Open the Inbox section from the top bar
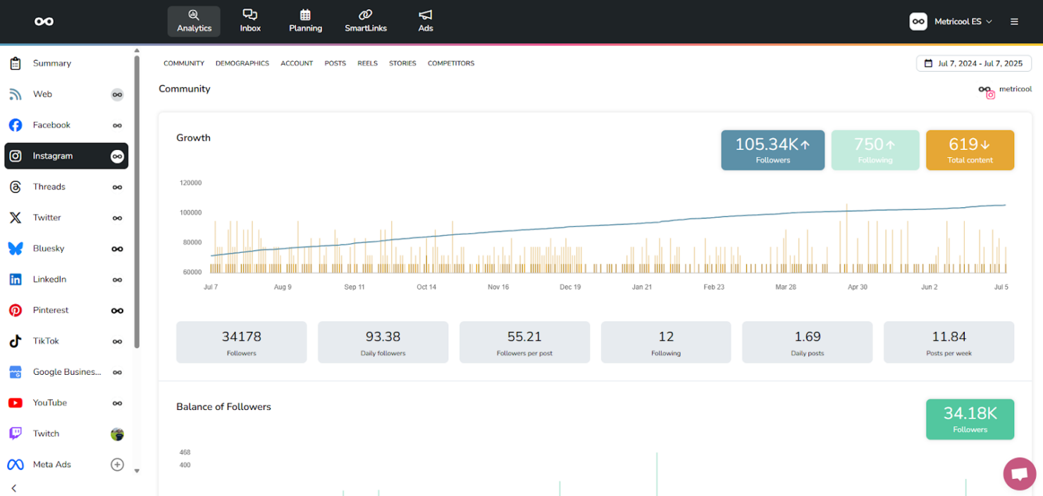Screen dimensions: 1043x496 [250, 20]
